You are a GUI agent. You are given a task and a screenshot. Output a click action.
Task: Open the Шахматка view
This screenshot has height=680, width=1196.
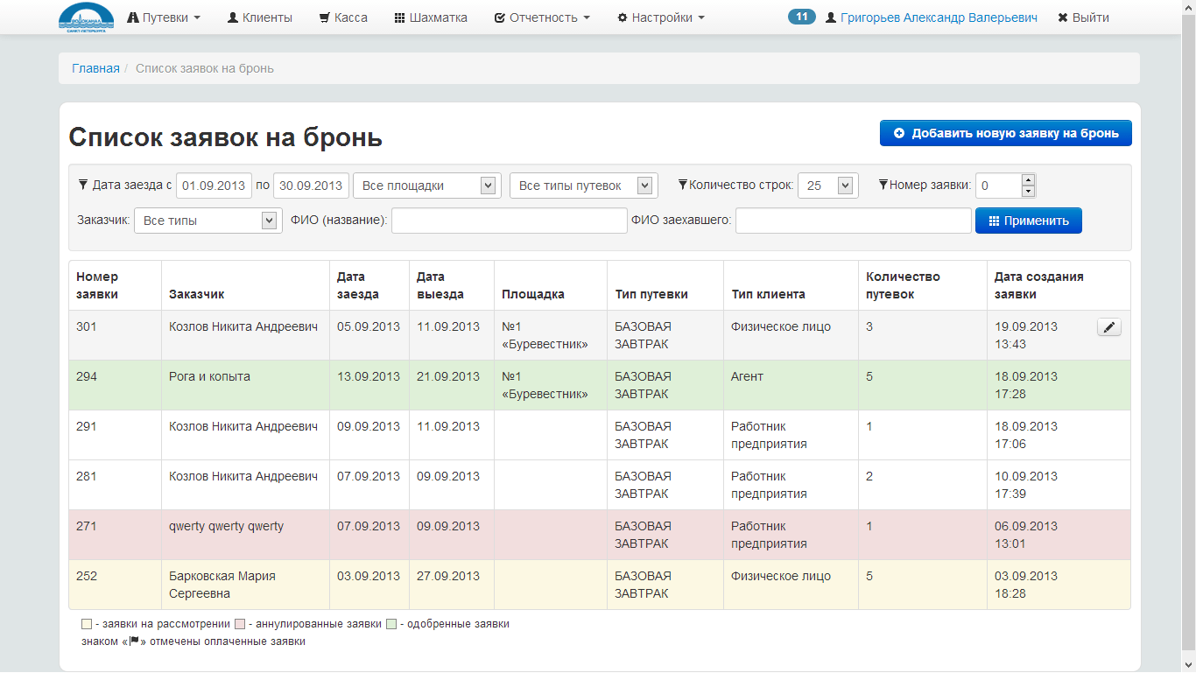click(431, 18)
